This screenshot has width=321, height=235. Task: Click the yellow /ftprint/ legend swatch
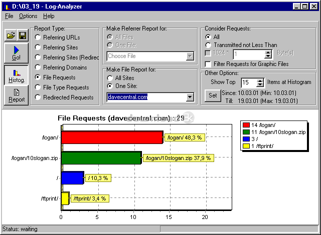tap(246, 146)
